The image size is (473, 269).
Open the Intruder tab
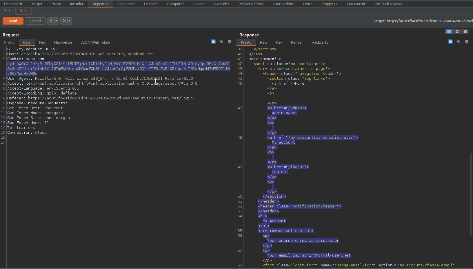point(77,4)
